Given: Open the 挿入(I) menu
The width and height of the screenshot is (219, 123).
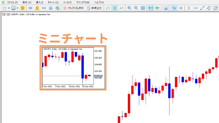Looking at the screenshot, I should 39,2.
